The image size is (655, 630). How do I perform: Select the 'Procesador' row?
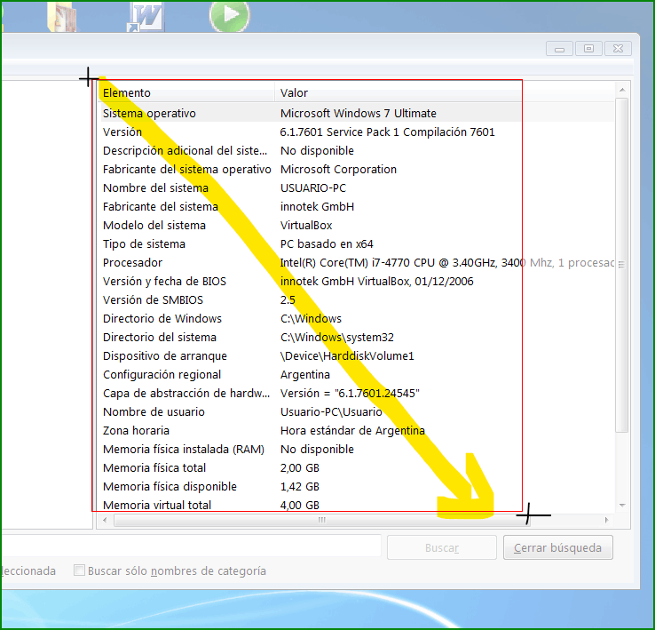point(356,262)
